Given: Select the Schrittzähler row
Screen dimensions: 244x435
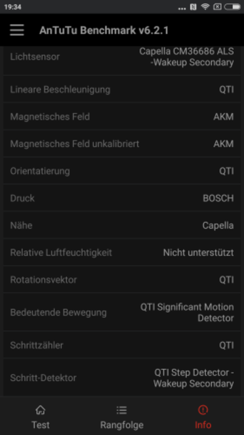Looking at the screenshot, I should [122, 345].
